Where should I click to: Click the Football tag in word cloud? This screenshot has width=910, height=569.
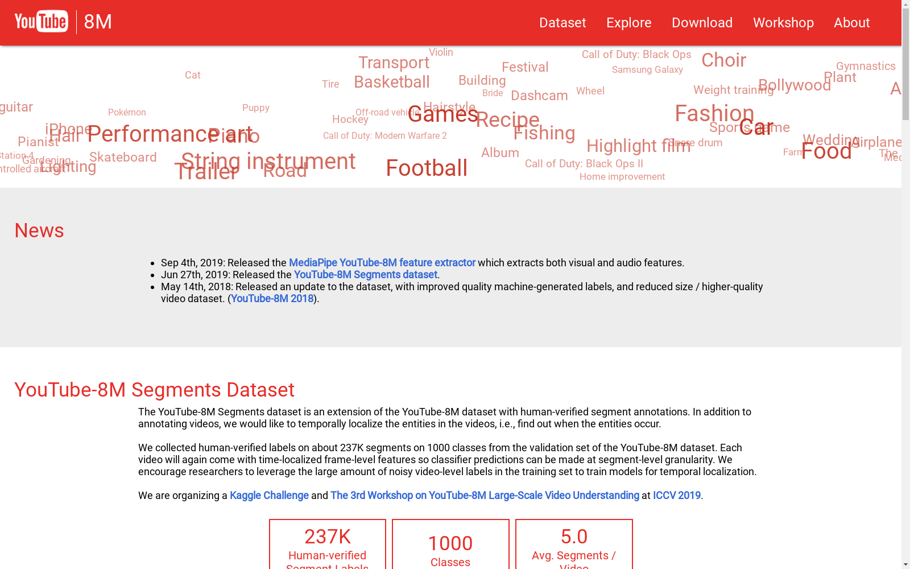coord(427,168)
